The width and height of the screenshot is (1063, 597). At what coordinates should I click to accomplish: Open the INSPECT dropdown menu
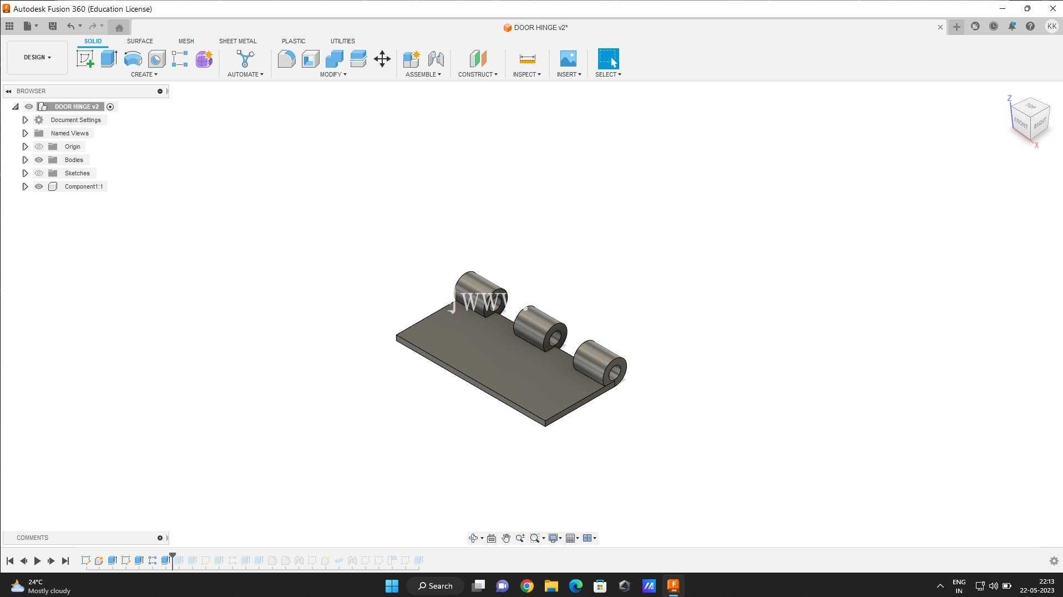(527, 74)
